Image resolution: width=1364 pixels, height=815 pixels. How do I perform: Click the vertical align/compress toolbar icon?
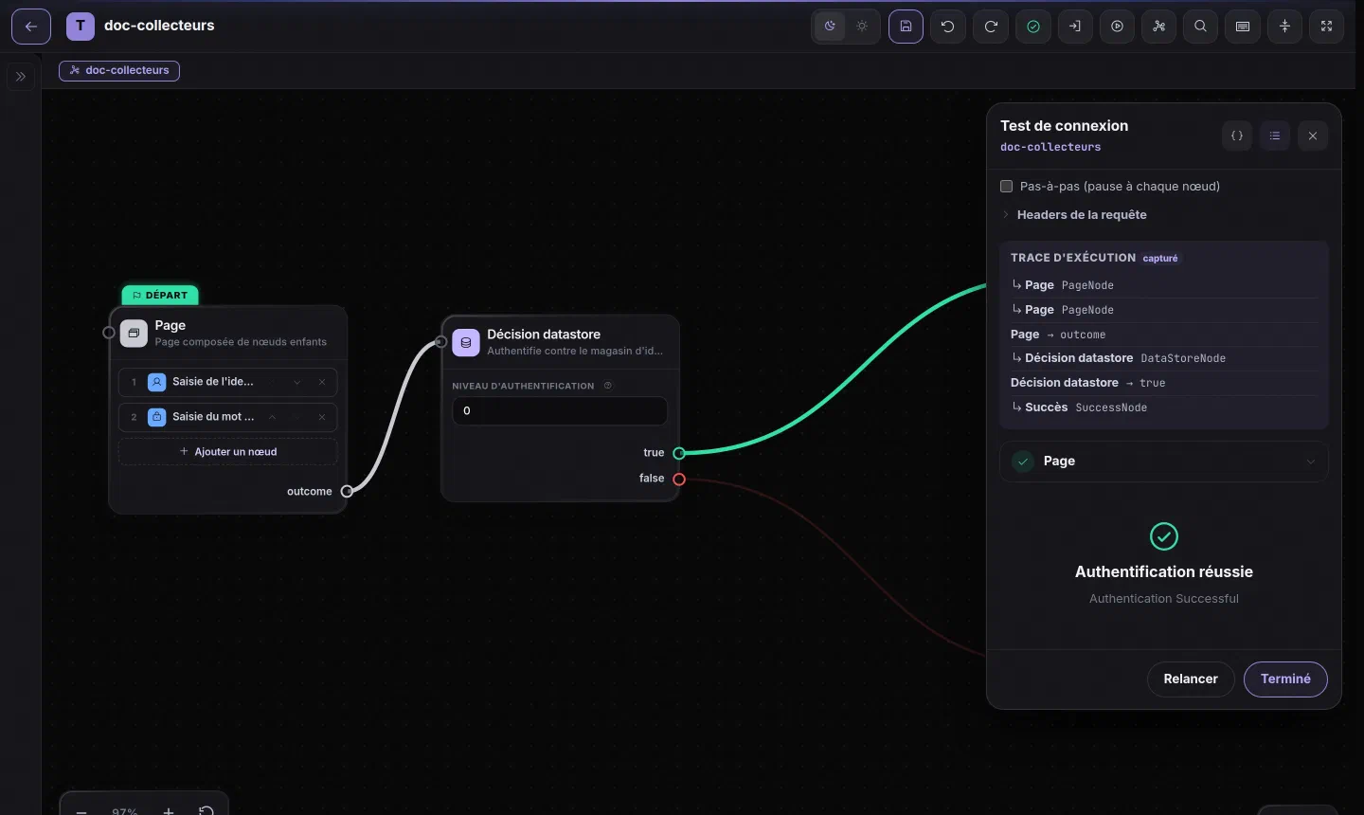pos(1285,27)
